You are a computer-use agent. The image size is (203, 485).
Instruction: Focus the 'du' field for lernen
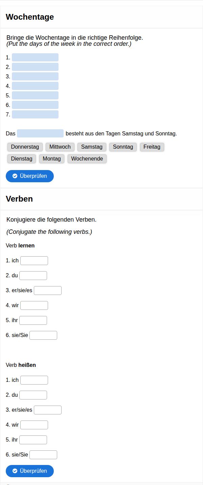tap(33, 276)
